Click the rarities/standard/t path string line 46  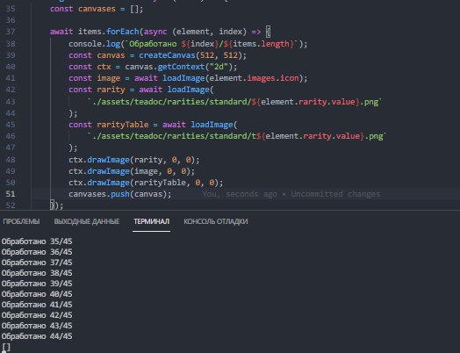coord(236,136)
